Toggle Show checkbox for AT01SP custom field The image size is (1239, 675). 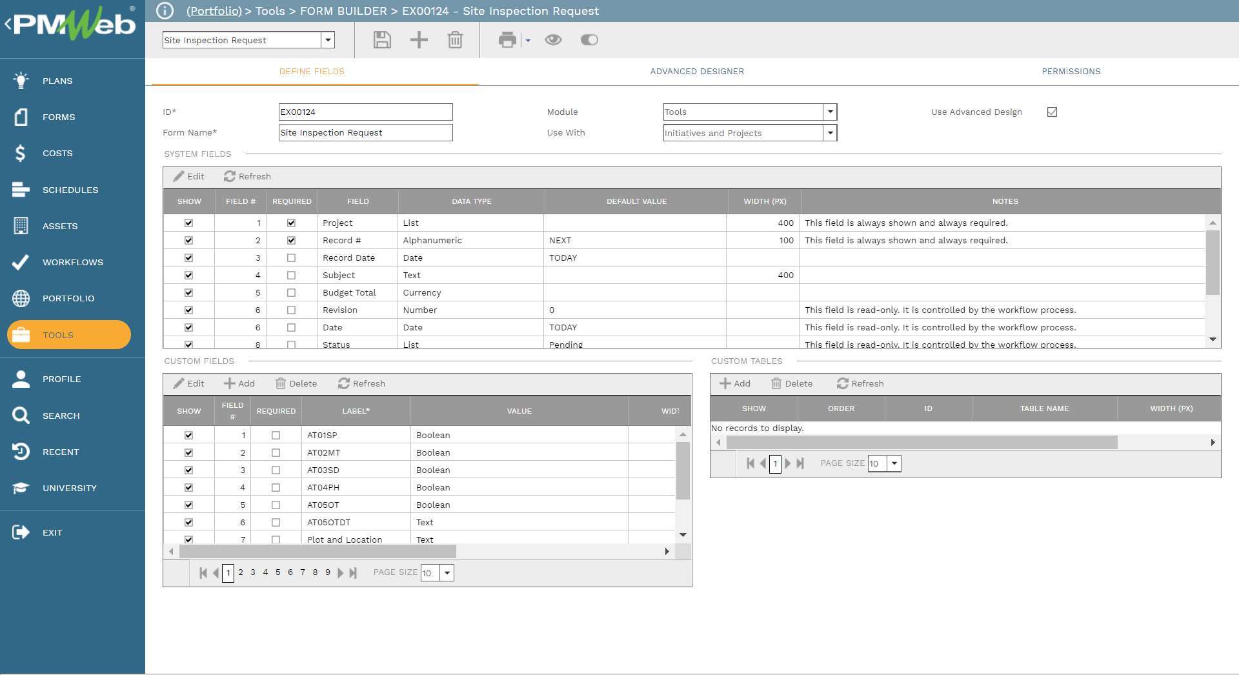pyautogui.click(x=188, y=435)
